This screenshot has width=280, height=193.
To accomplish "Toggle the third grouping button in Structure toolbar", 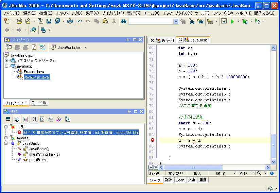I will pos(25,119).
